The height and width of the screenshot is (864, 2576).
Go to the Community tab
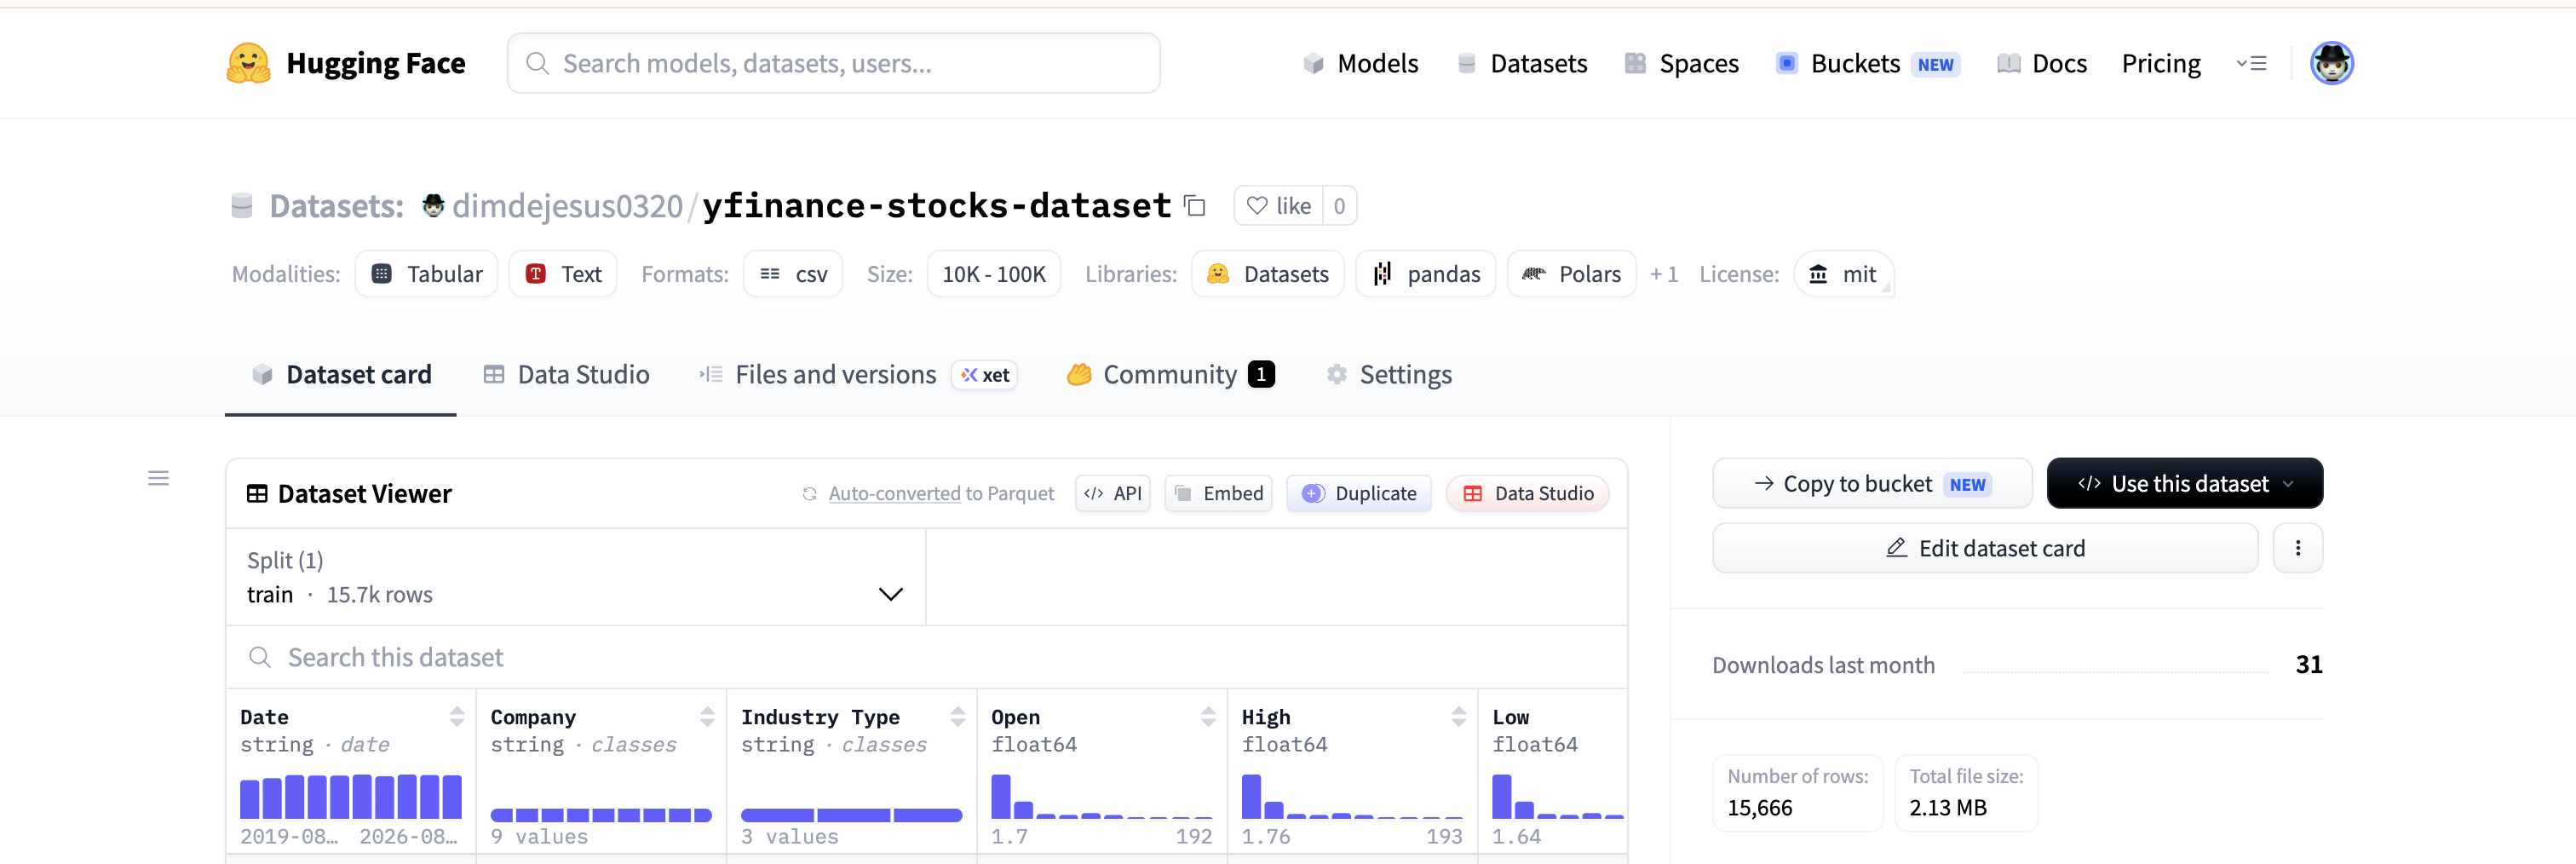[1170, 375]
